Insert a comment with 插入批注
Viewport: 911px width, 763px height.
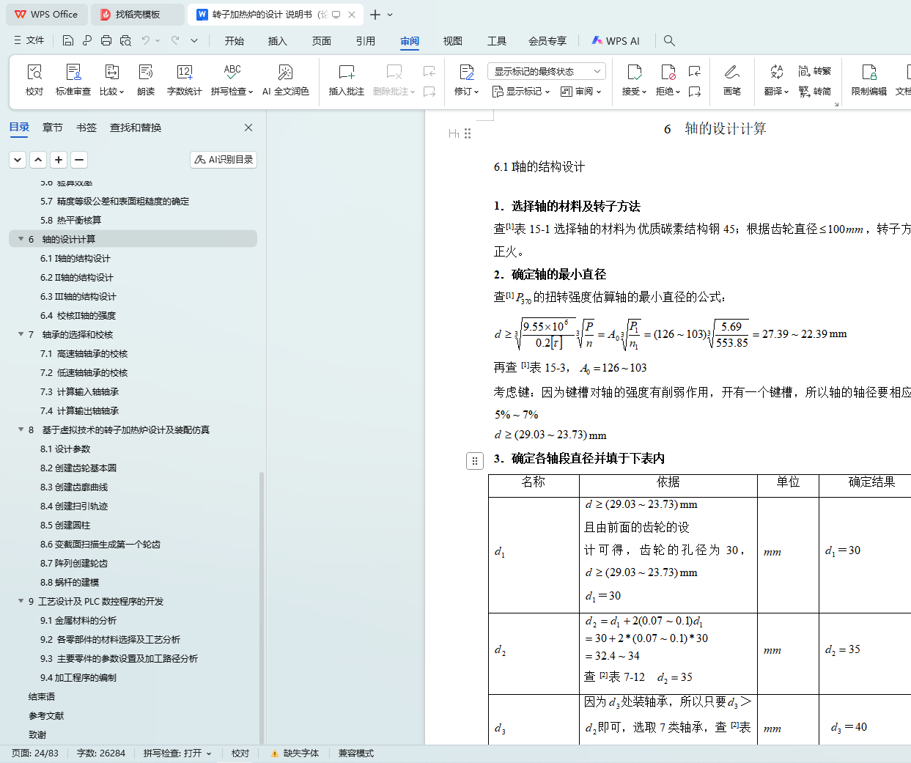point(347,80)
